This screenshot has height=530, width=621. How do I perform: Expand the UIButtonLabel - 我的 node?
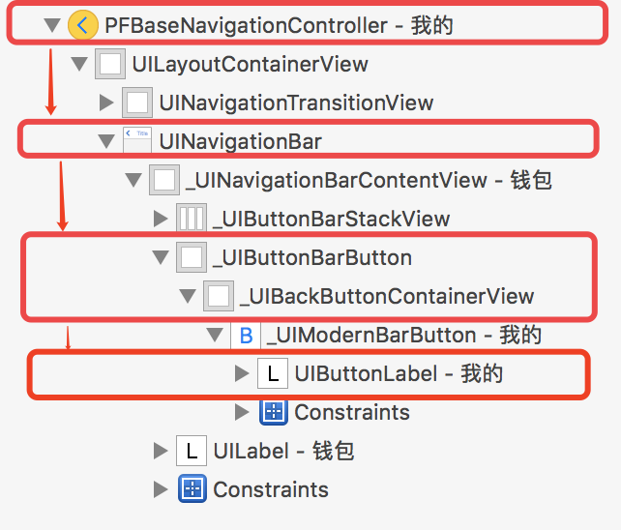click(x=242, y=373)
